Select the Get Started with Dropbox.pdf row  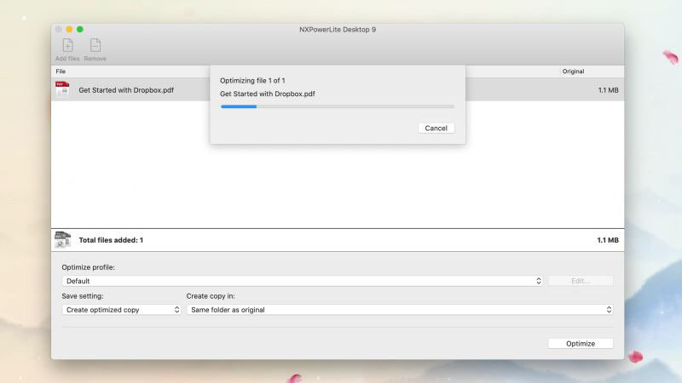[337, 90]
